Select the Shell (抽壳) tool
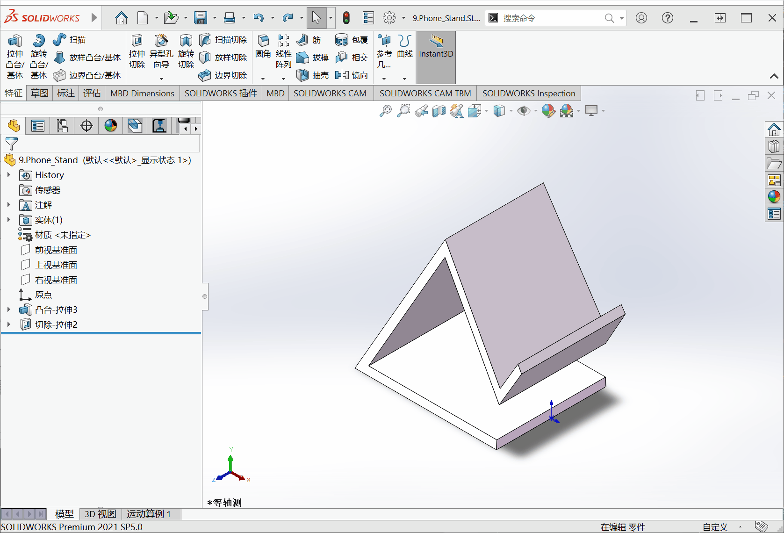The height and width of the screenshot is (533, 784). coord(312,75)
